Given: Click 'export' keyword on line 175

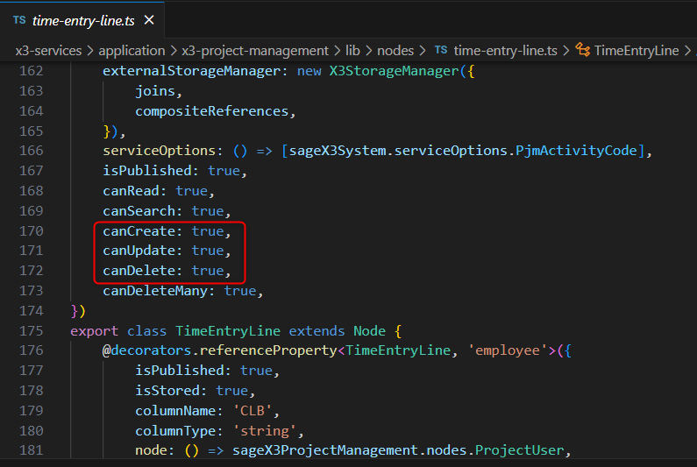Looking at the screenshot, I should [x=94, y=331].
